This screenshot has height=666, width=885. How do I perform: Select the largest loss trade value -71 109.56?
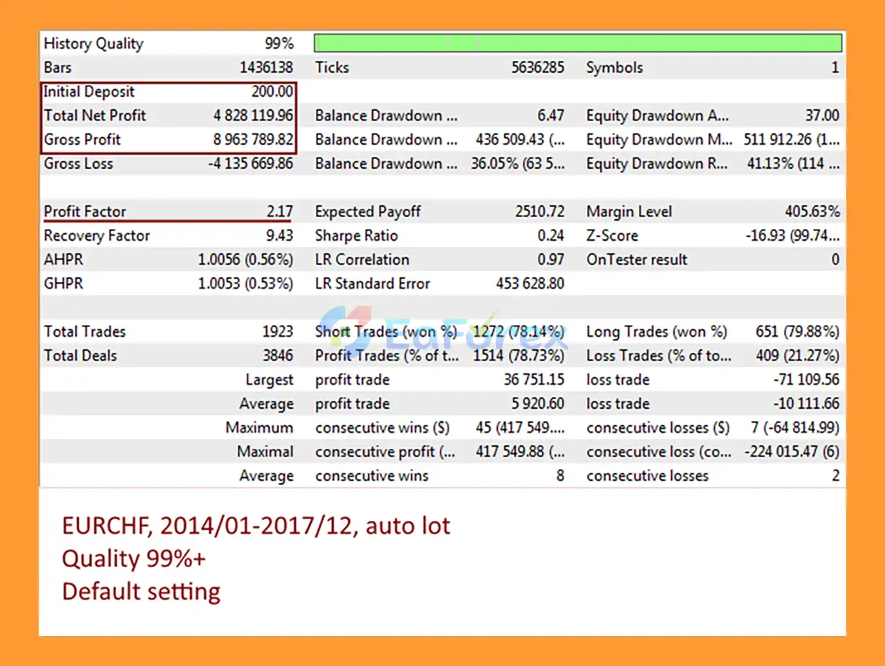click(806, 380)
